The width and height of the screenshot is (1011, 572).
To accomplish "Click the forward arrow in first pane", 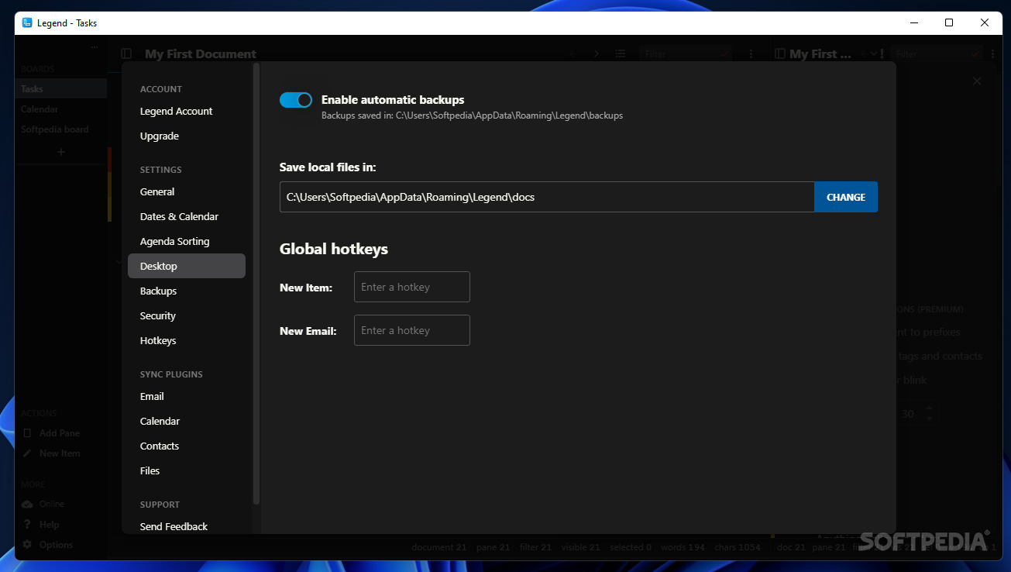I will 597,53.
